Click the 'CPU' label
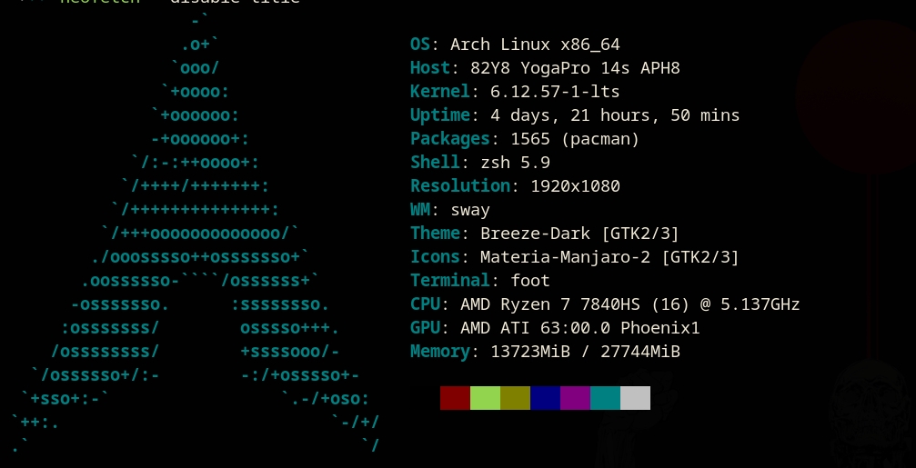 426,304
